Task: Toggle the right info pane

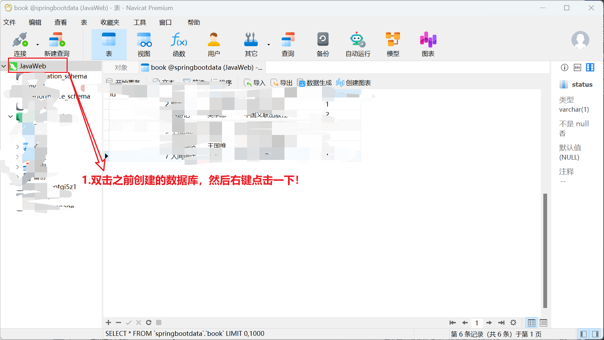Action: point(595,334)
